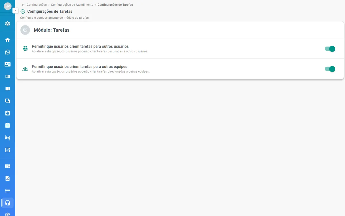
Task: Click Configurações de Tarefas breadcrumb item
Action: tap(115, 5)
